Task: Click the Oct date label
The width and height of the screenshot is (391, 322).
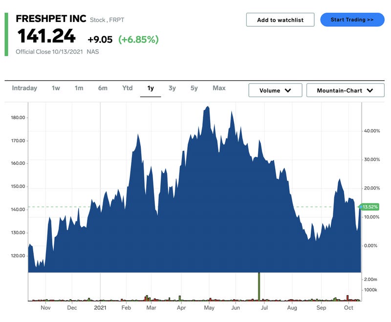Action: tap(348, 308)
